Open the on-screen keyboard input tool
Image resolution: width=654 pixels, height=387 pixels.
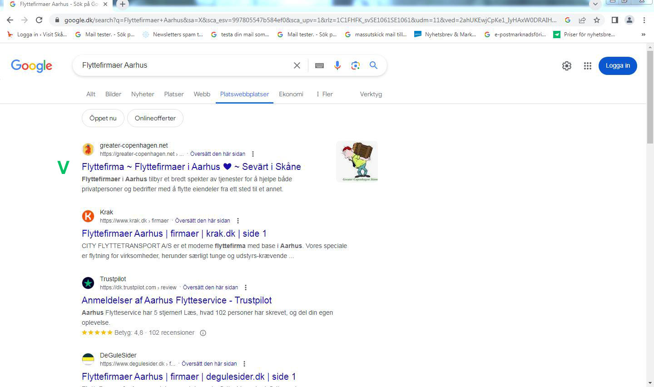pos(319,65)
